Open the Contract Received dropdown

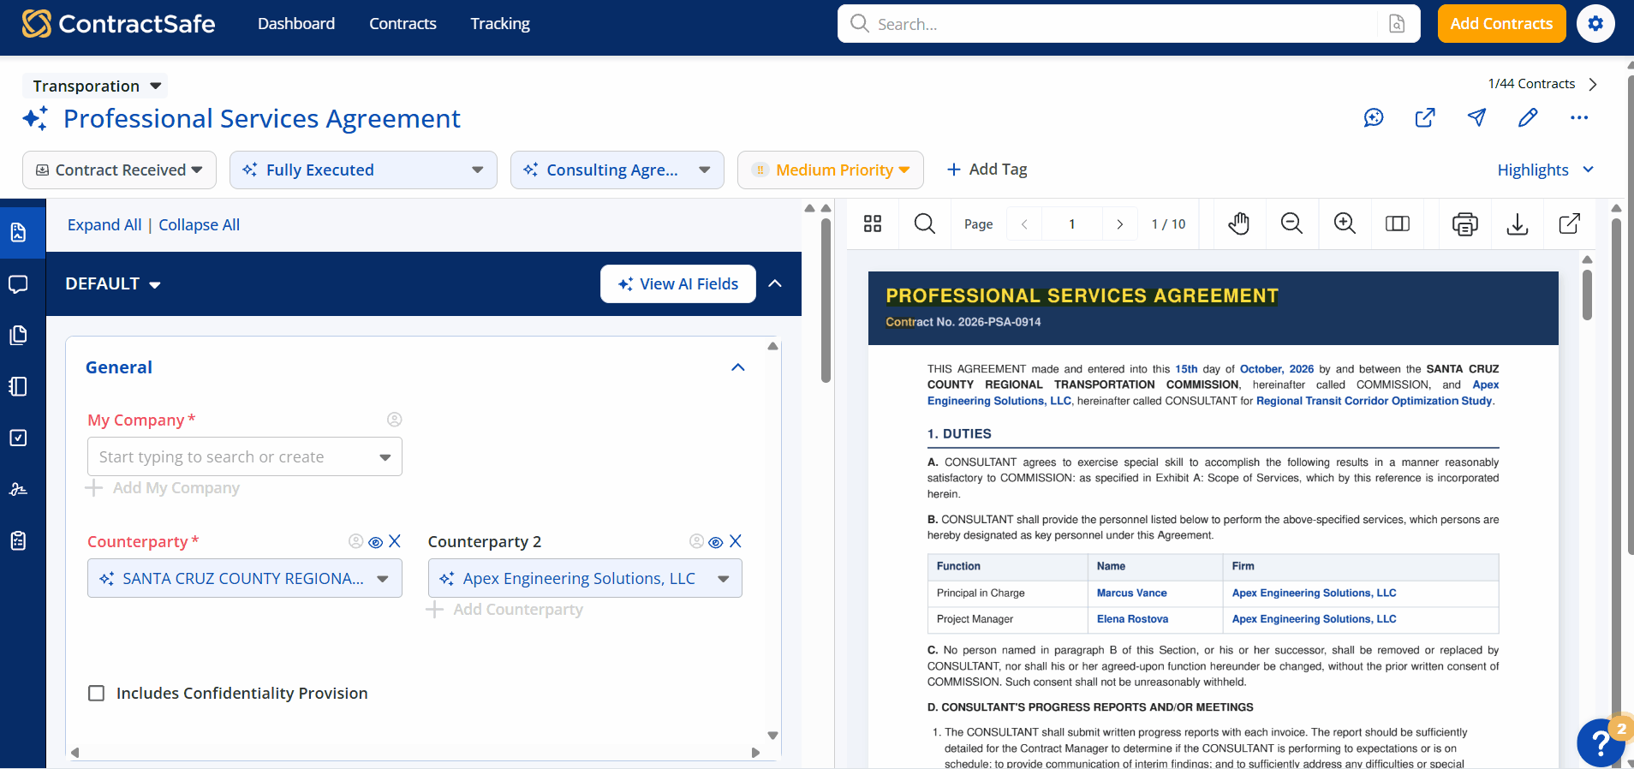[x=119, y=170]
